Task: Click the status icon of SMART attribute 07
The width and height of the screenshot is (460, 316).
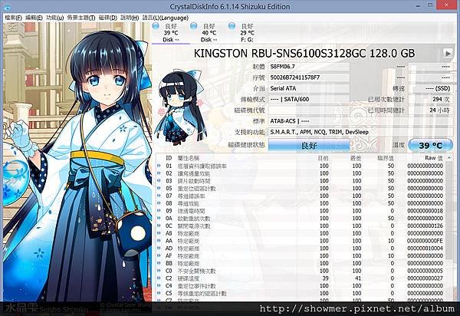Action: (159, 196)
